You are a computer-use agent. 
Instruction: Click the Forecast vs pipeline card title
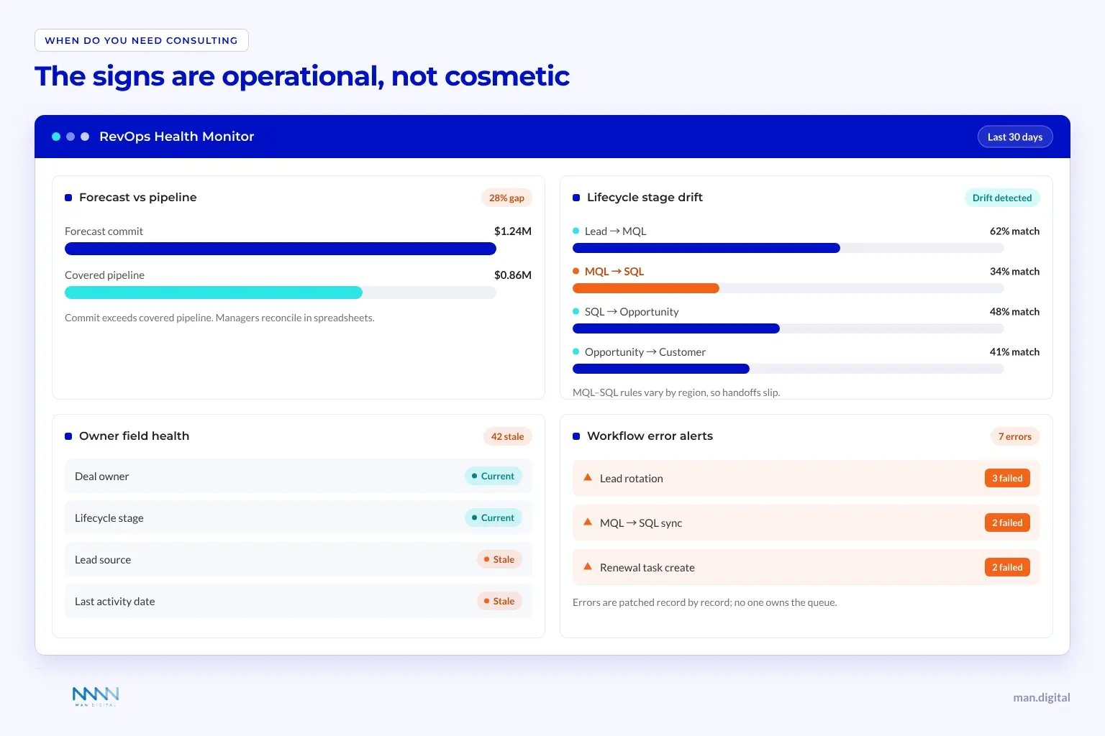tap(137, 197)
